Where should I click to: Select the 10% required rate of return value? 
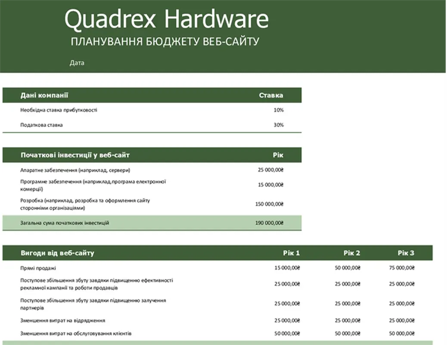[279, 110]
